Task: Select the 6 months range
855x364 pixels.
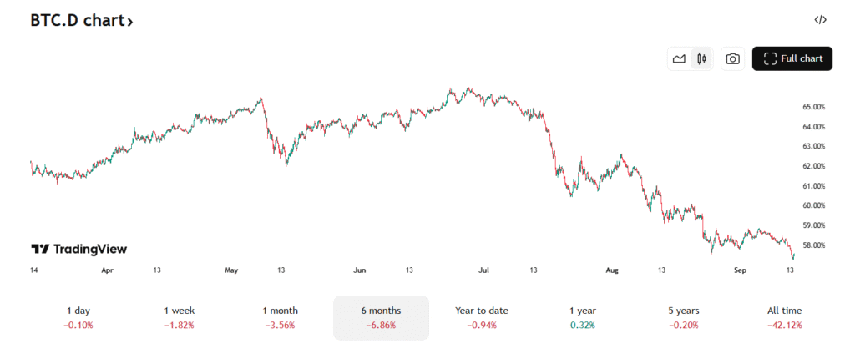Action: coord(381,317)
